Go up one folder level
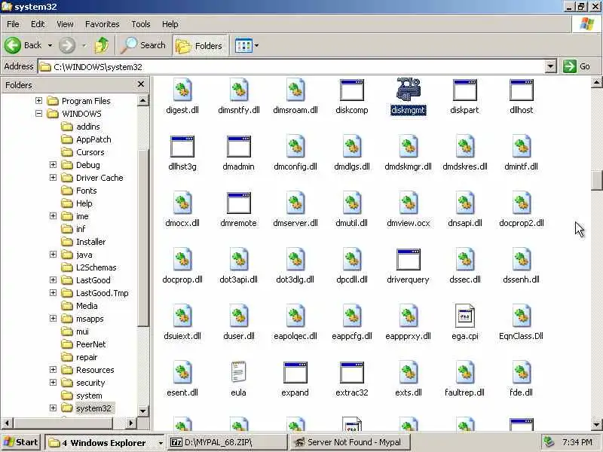Image resolution: width=603 pixels, height=452 pixels. (102, 45)
